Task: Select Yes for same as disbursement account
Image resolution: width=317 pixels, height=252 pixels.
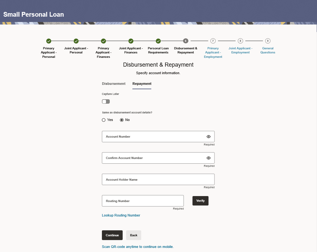Action: tap(104, 120)
